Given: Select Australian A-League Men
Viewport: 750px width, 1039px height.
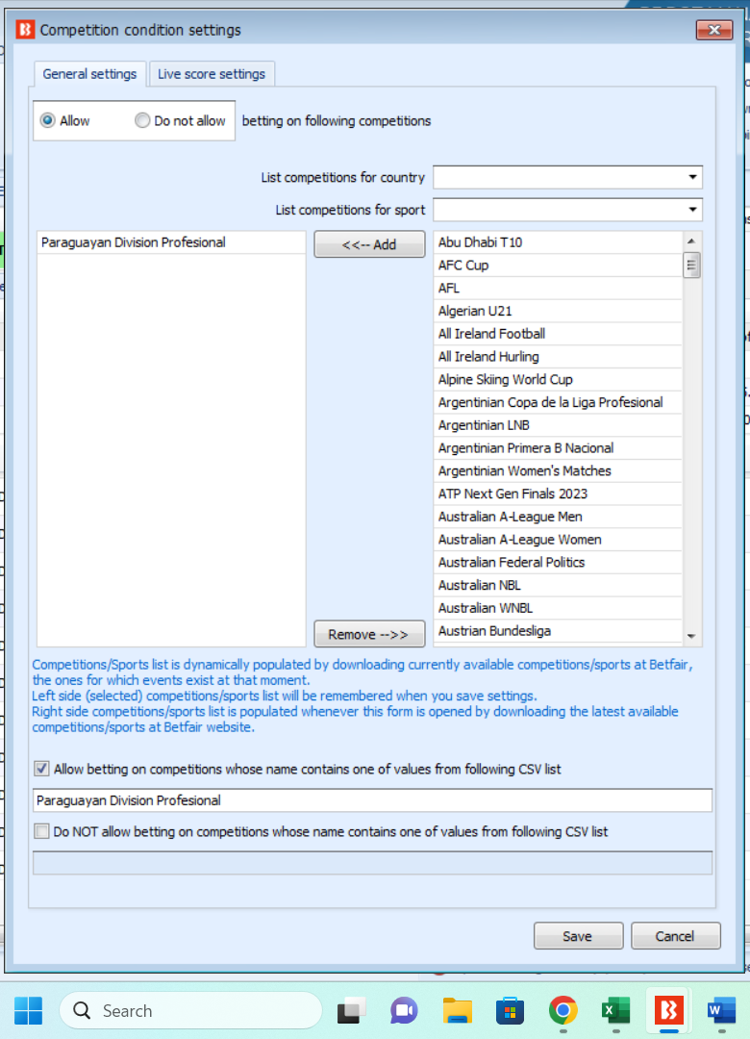Looking at the screenshot, I should click(x=558, y=517).
